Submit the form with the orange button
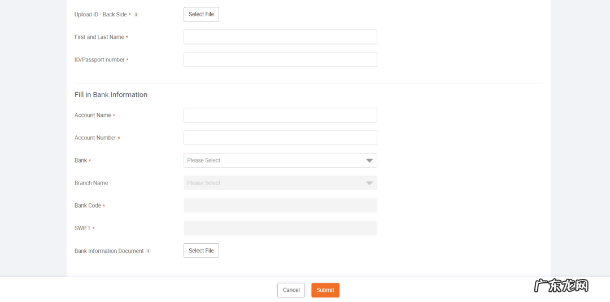The width and height of the screenshot is (610, 302). pos(325,290)
